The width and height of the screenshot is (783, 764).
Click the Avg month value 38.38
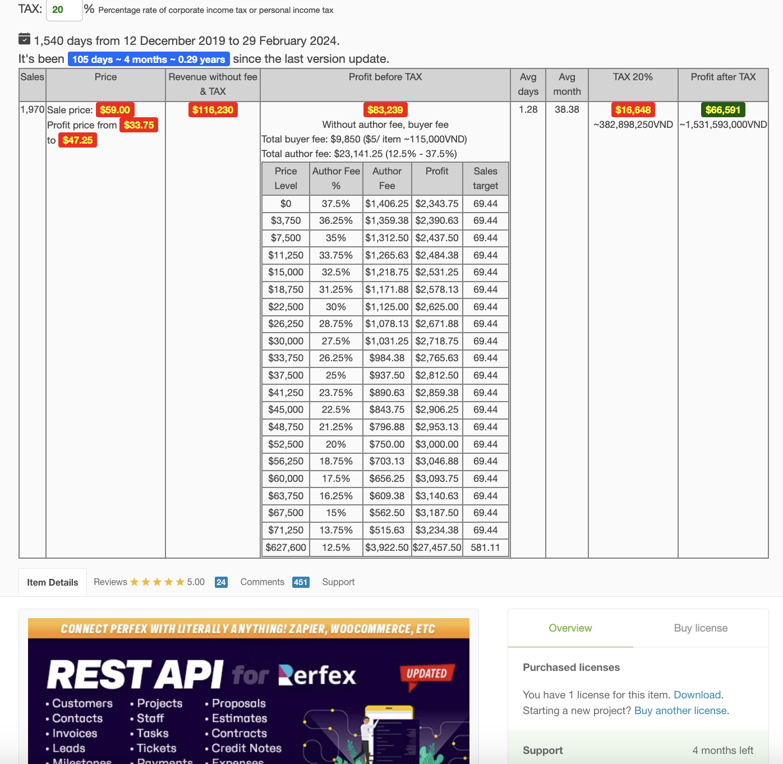[566, 109]
